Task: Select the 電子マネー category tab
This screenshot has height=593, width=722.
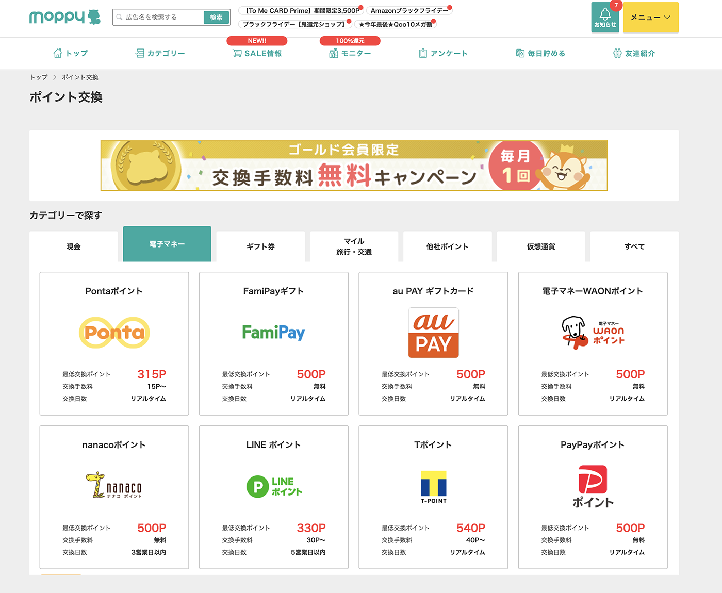Action: (x=167, y=244)
